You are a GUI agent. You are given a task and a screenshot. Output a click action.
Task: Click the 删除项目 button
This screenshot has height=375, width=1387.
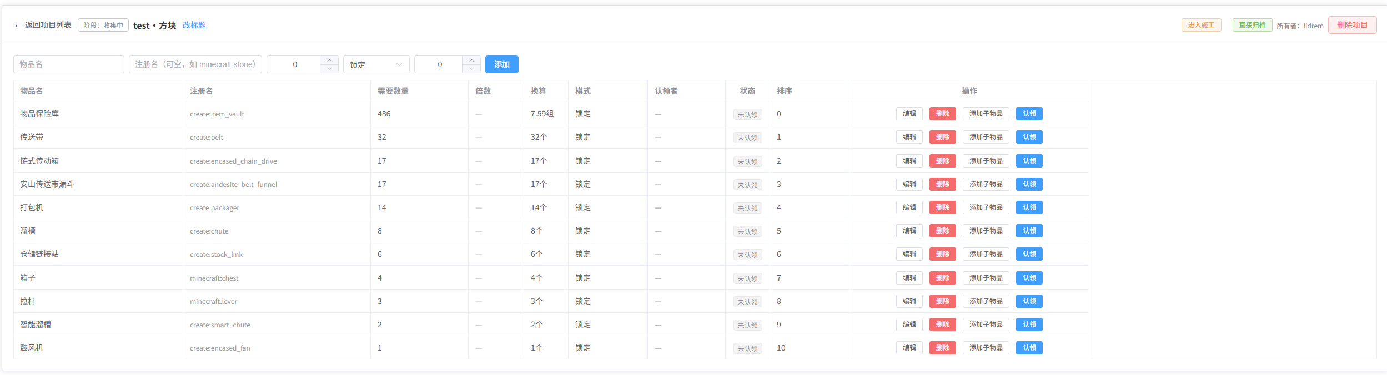[x=1352, y=25]
